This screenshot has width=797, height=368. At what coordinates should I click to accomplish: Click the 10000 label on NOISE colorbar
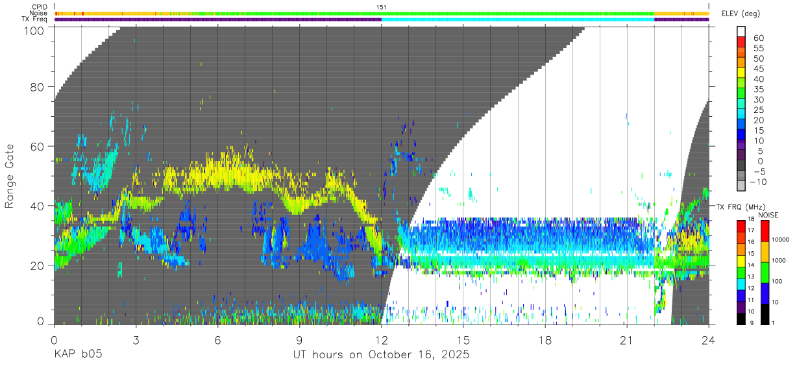tap(782, 239)
